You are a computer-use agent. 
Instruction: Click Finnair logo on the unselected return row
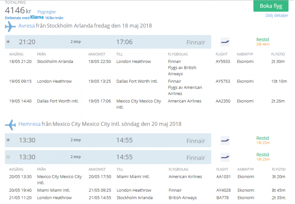tap(225, 157)
